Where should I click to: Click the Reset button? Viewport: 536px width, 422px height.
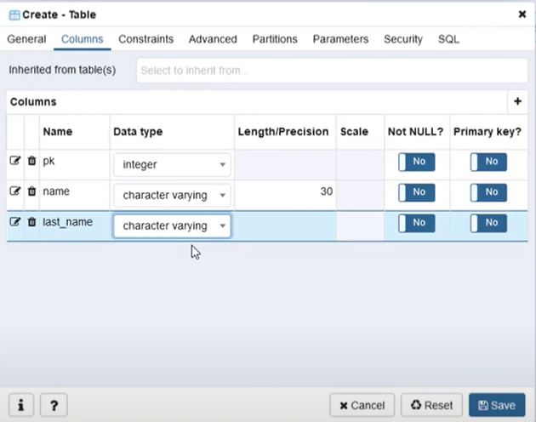point(431,405)
